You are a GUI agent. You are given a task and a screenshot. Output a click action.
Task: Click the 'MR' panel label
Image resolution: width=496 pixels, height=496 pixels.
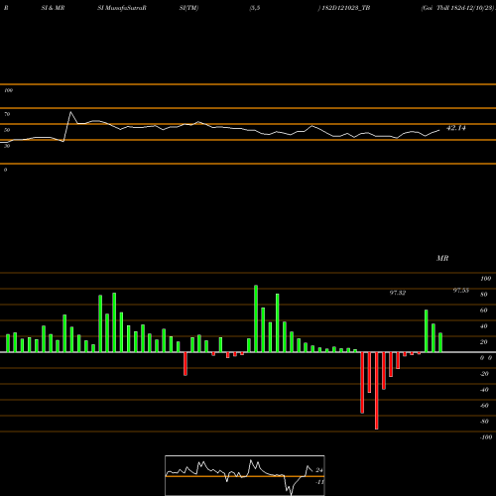(x=442, y=258)
